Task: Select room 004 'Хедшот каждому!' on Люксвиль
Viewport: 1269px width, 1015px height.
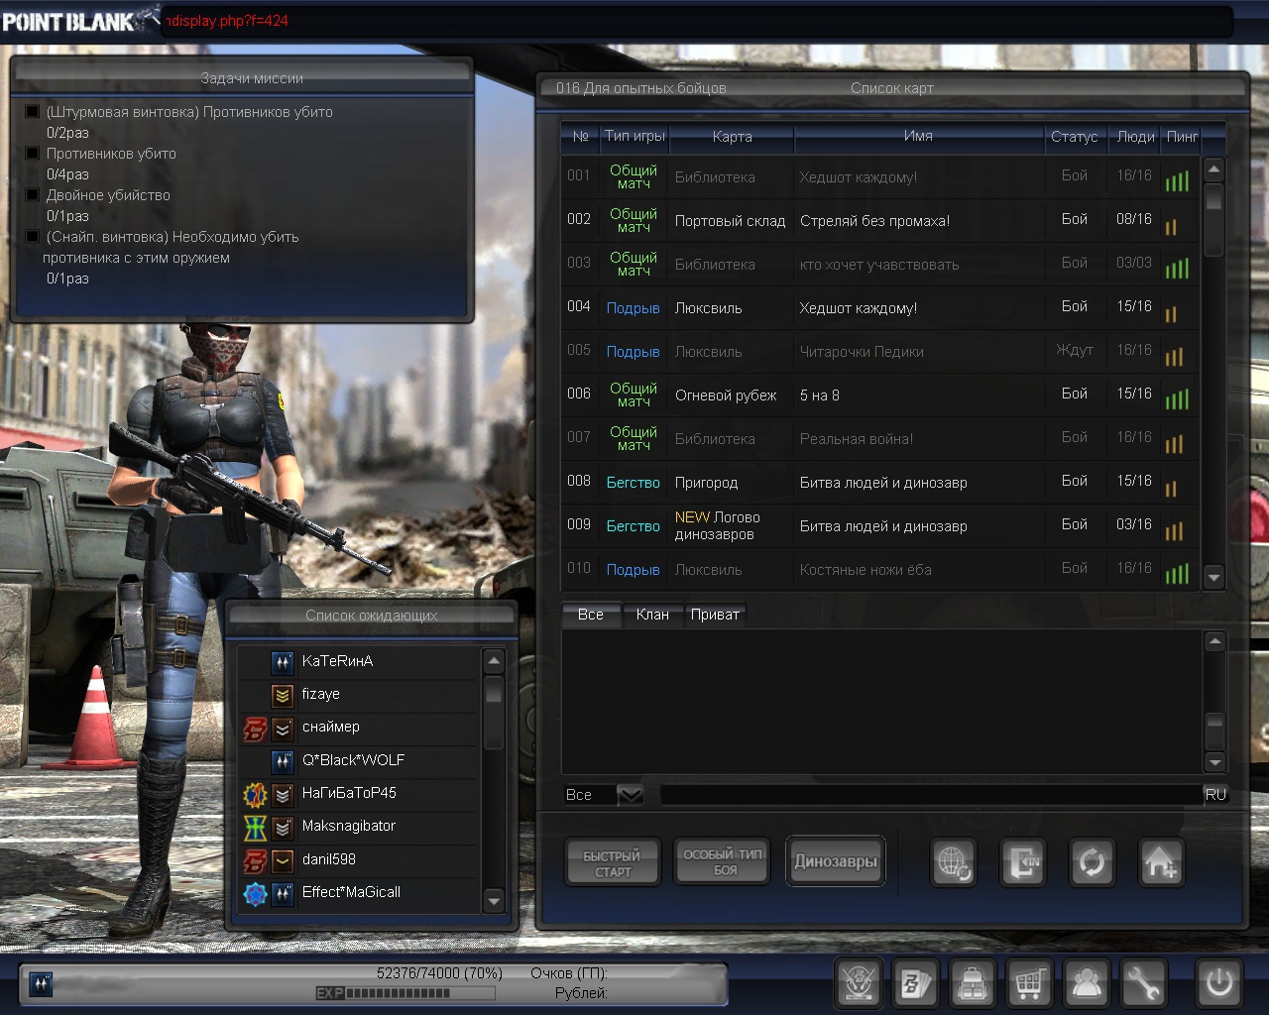Action: [x=879, y=307]
